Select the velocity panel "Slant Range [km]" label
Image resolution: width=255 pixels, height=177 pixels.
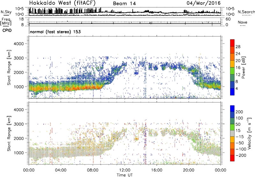9,134
